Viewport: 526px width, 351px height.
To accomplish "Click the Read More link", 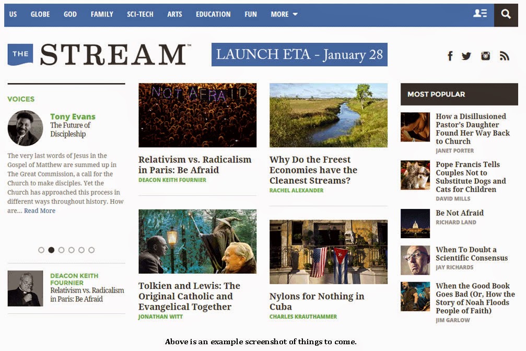I will pyautogui.click(x=40, y=210).
